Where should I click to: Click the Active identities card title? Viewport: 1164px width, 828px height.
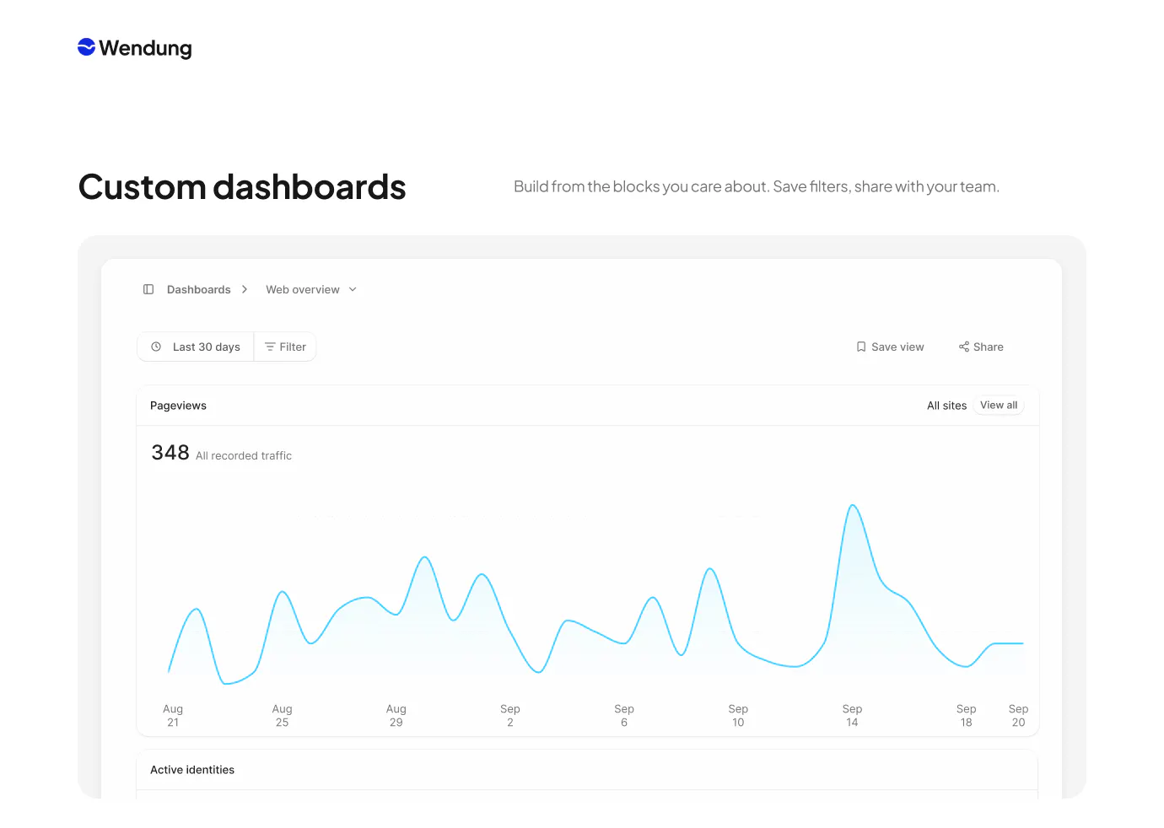(x=192, y=770)
